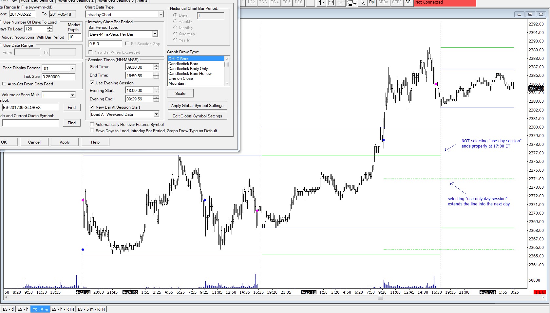The width and height of the screenshot is (550, 313).
Task: Switch to the Advanced Settings 3 tab
Action: point(115,1)
